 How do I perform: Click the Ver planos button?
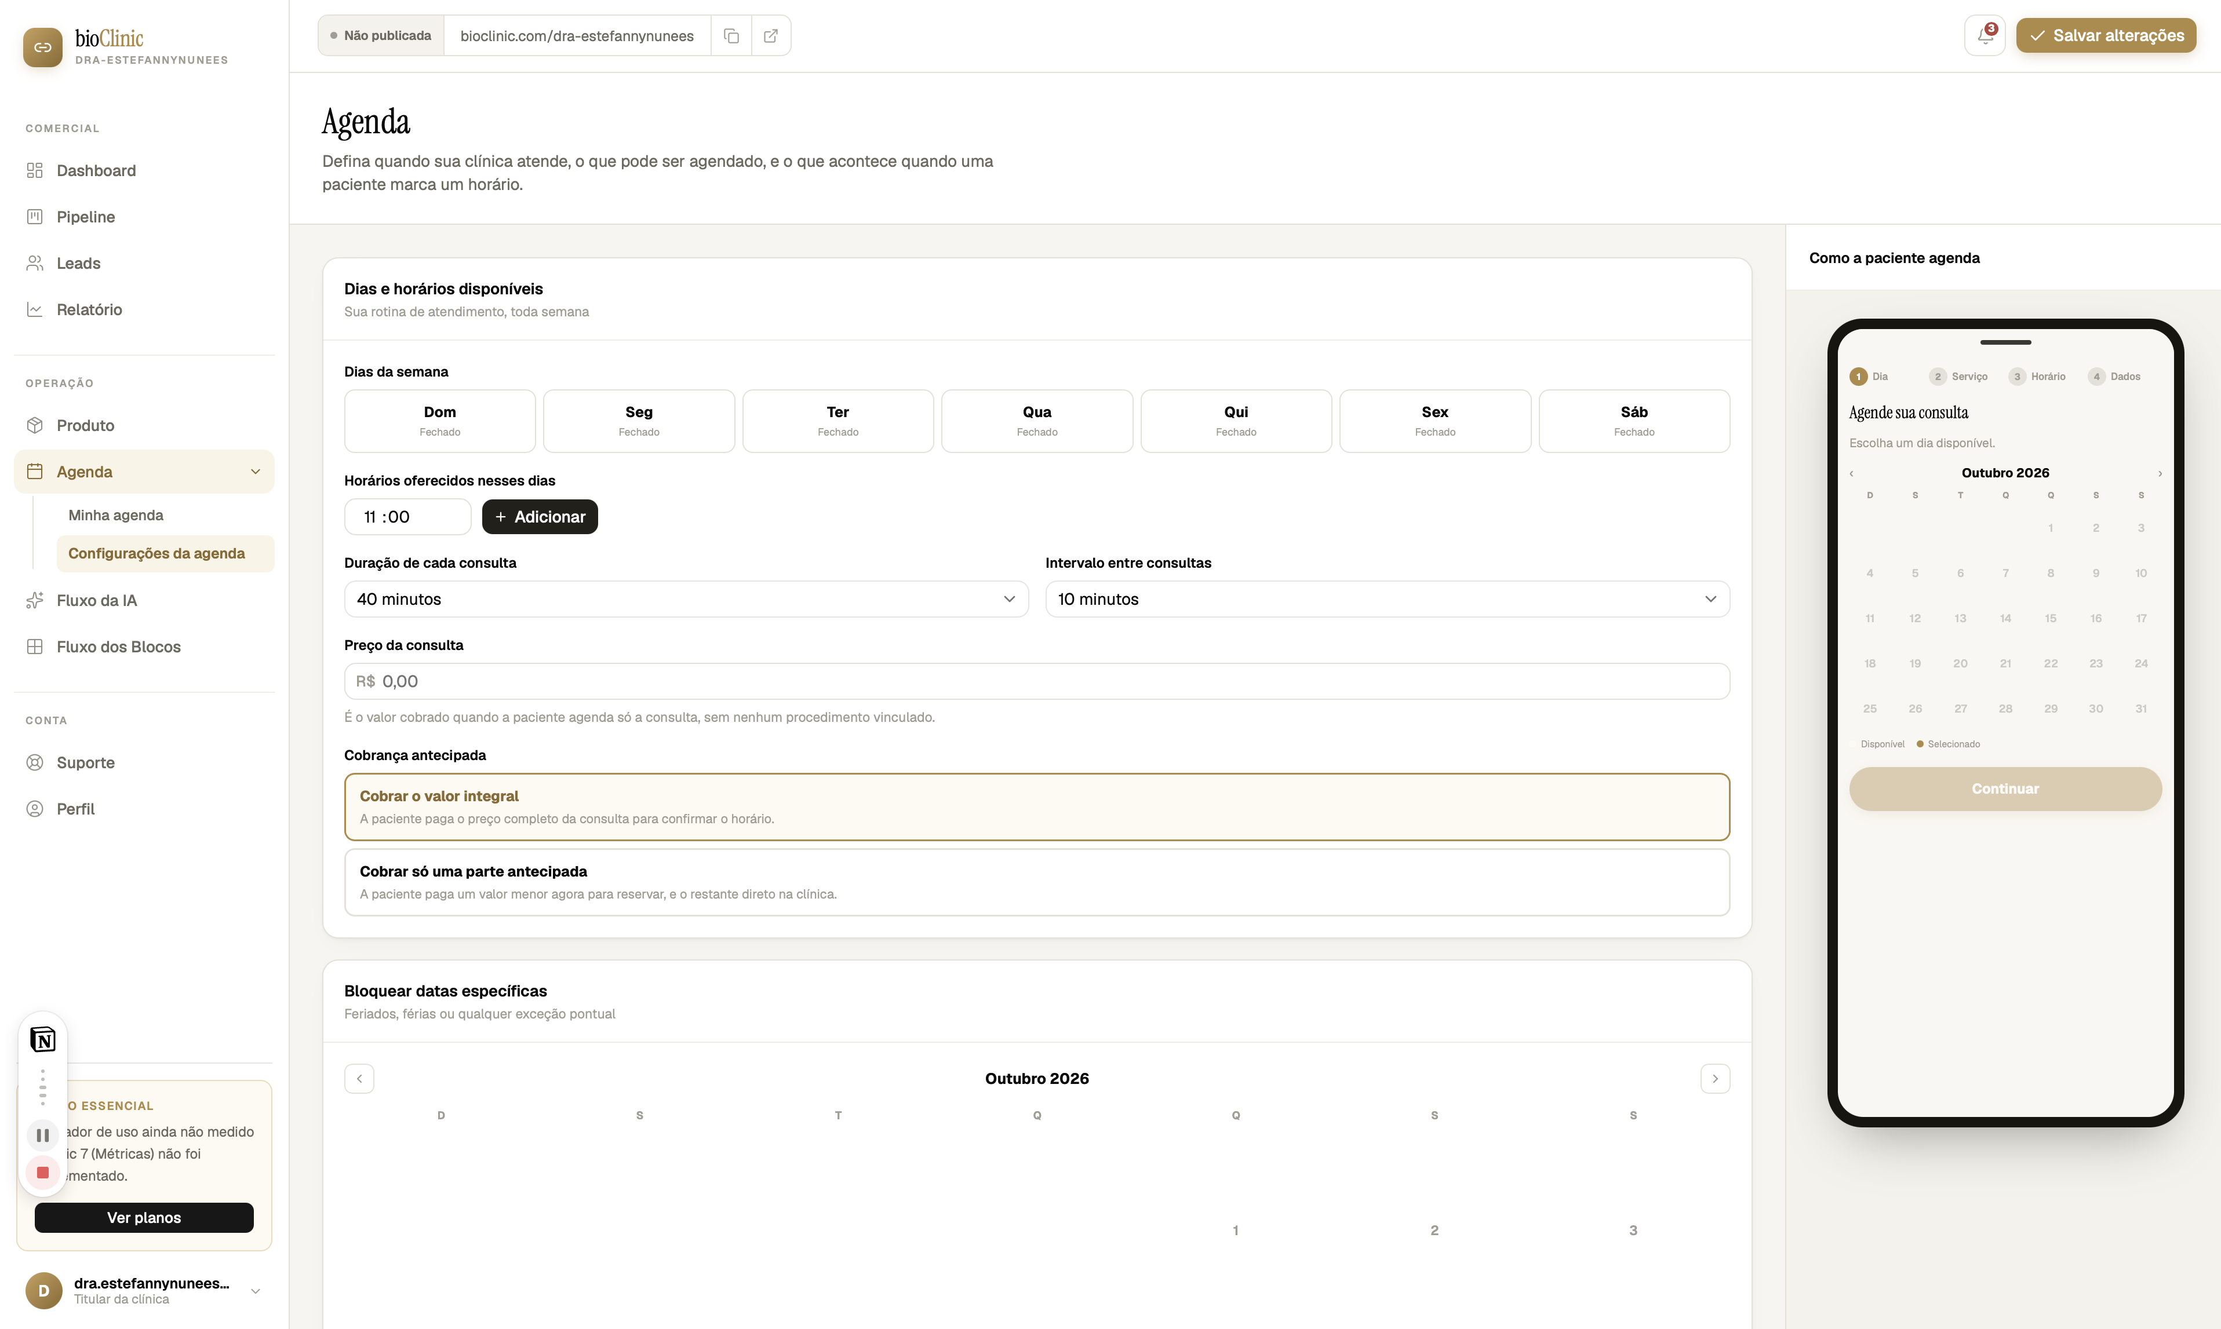point(144,1217)
